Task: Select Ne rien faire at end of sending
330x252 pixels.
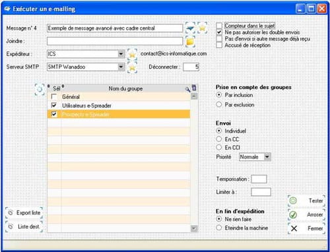Action: [219, 219]
